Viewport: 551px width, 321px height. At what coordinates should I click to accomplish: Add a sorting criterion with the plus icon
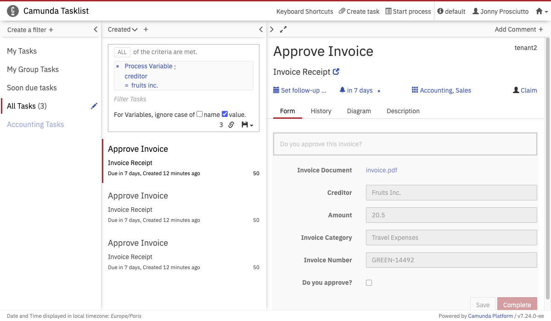pyautogui.click(x=146, y=29)
